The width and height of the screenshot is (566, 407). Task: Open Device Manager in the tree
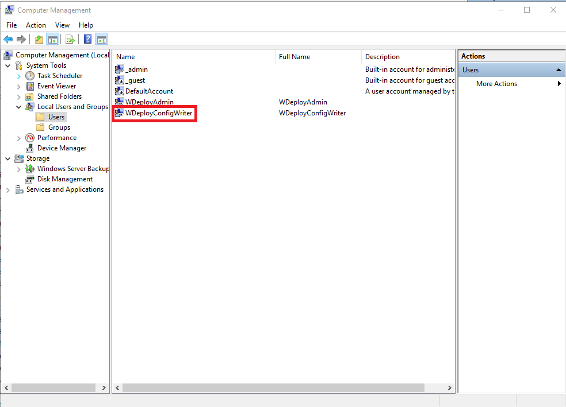click(62, 148)
